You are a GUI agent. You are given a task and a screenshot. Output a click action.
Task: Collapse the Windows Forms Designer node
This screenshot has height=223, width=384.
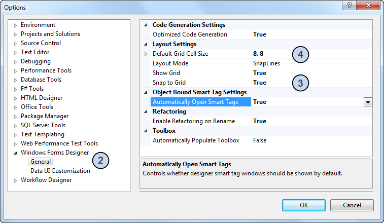pyautogui.click(x=16, y=153)
